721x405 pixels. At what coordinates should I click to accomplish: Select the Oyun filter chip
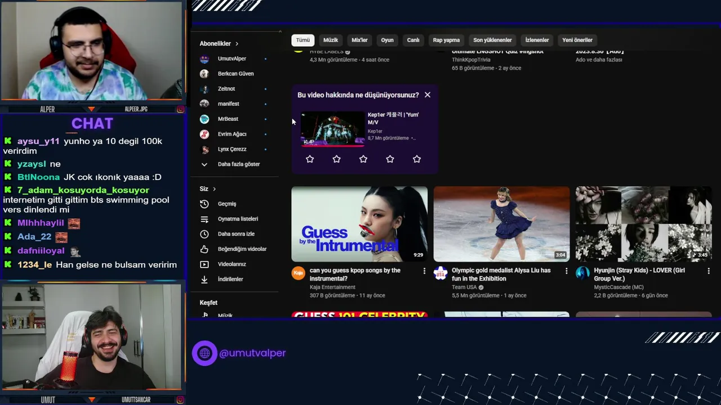pos(387,40)
